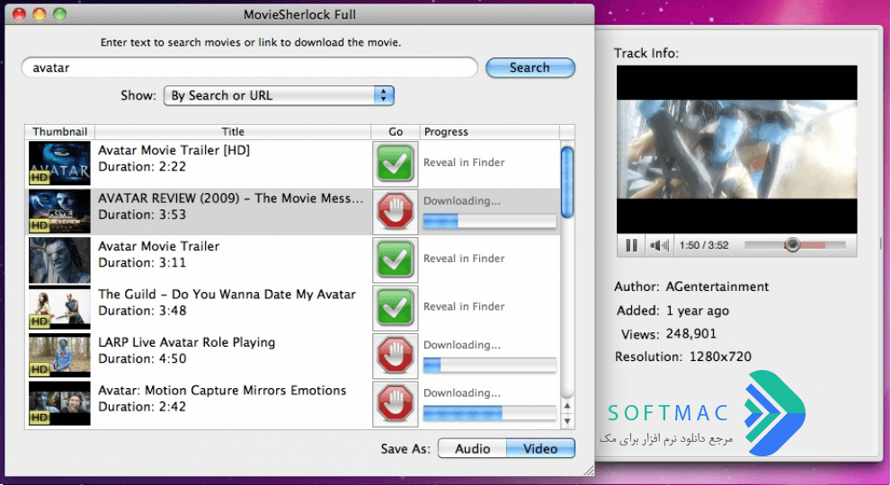
Task: Select the title LARP Live Avatar Role Playing
Action: point(186,342)
